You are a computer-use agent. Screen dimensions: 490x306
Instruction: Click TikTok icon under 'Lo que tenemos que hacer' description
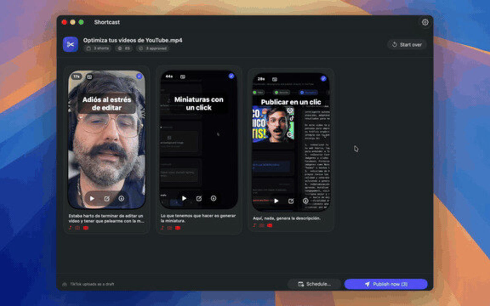pyautogui.click(x=162, y=228)
